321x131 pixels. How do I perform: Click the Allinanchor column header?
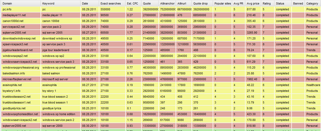167,3
